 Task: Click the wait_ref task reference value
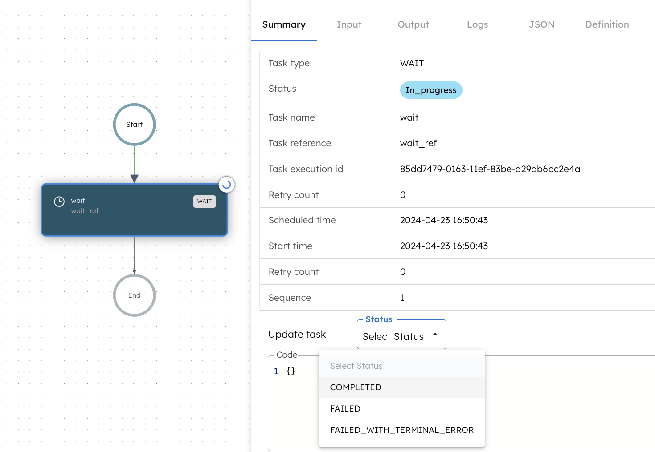(418, 143)
